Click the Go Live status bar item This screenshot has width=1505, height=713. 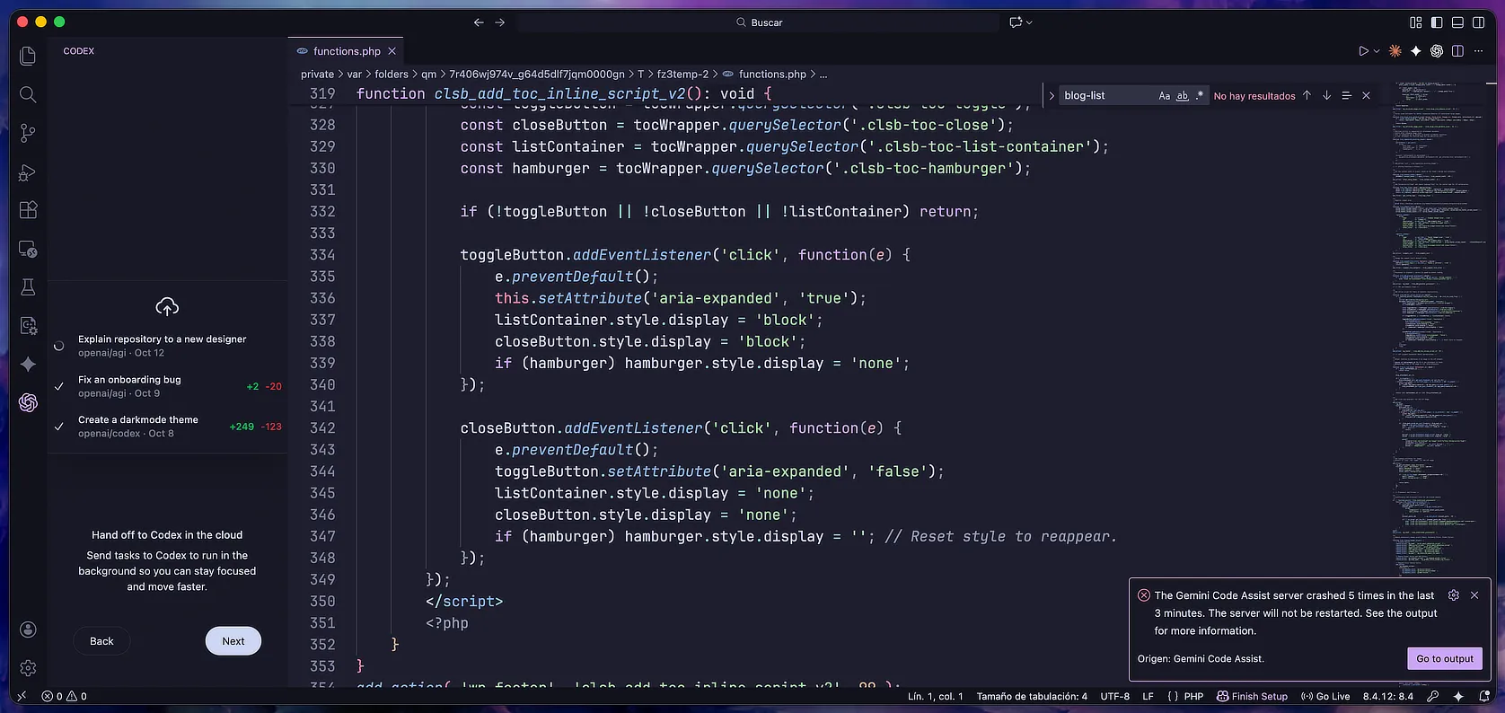1325,696
